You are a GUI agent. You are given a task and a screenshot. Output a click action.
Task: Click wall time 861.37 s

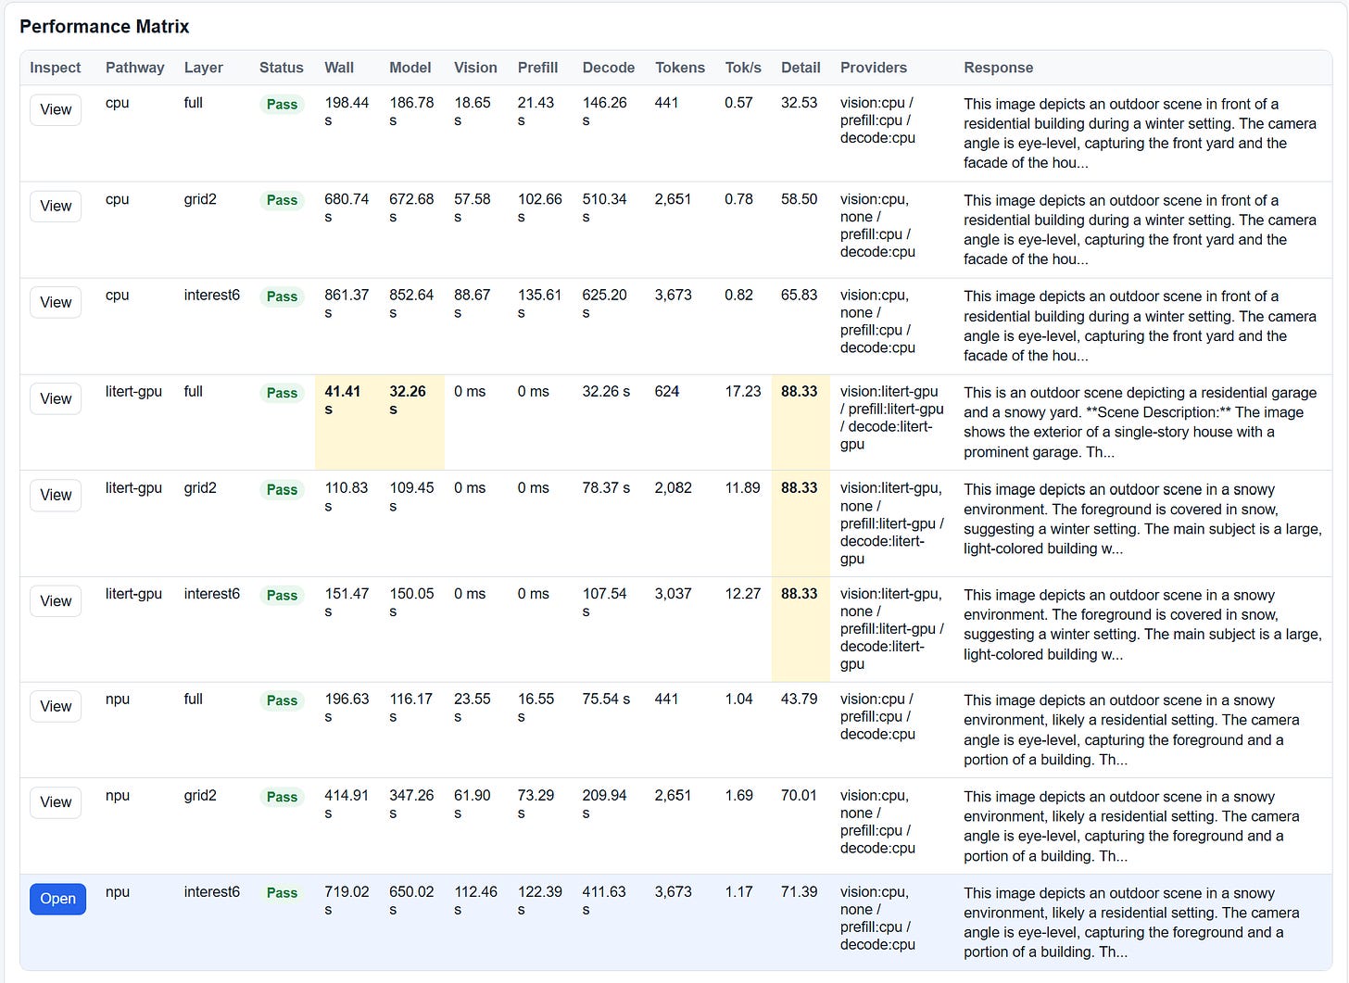347,304
